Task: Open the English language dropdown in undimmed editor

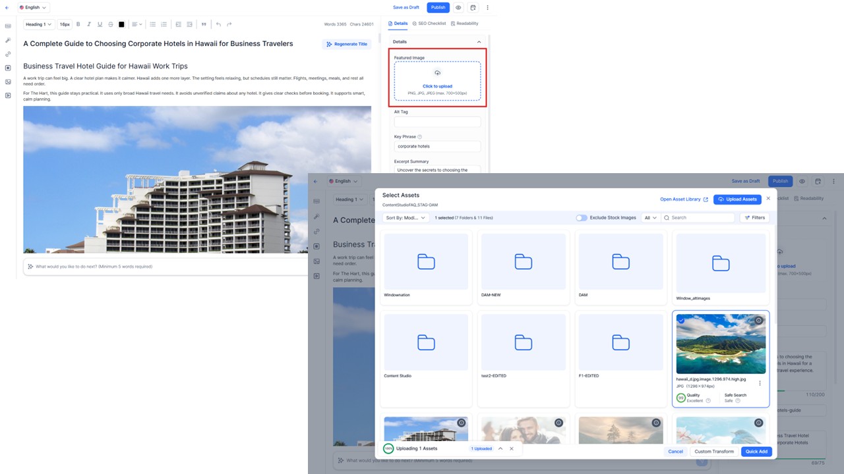Action: (33, 7)
